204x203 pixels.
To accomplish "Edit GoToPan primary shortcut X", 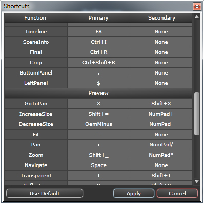I will (x=98, y=104).
